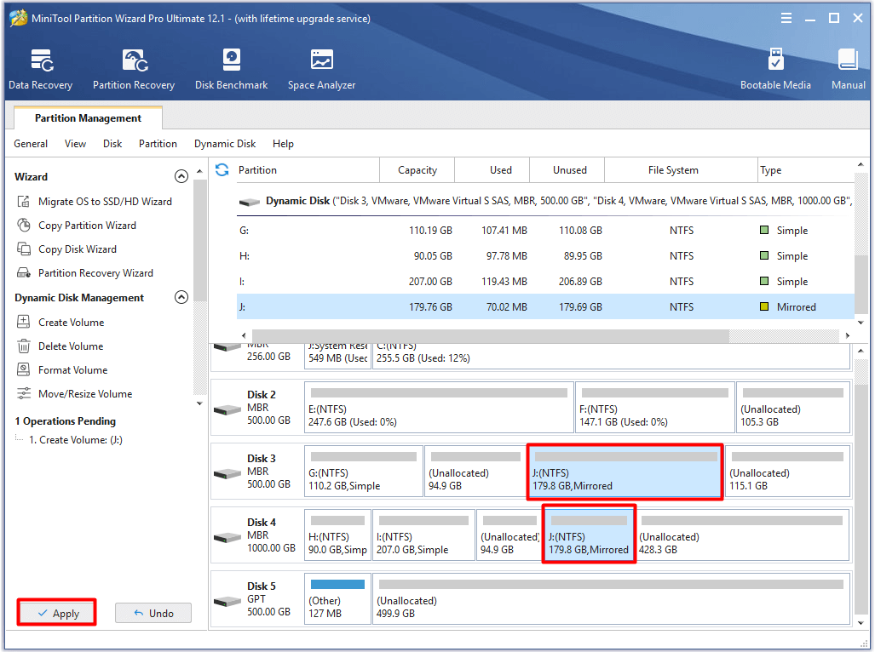Select the Disk 2 drive icon

(x=227, y=410)
